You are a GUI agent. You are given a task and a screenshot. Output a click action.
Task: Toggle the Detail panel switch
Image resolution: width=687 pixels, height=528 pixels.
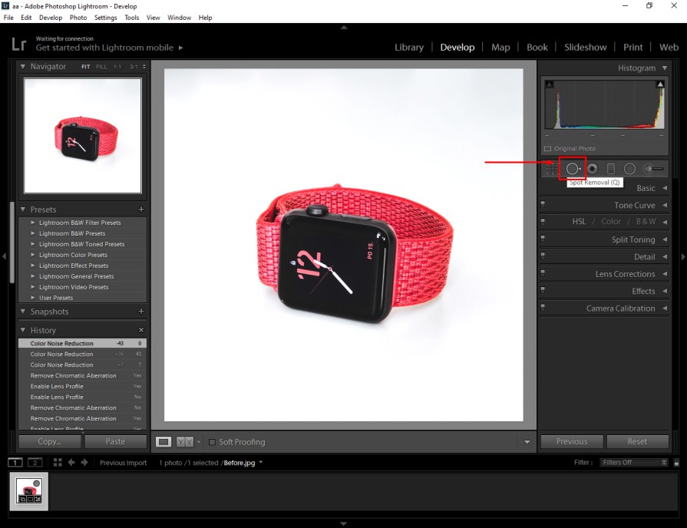point(543,256)
